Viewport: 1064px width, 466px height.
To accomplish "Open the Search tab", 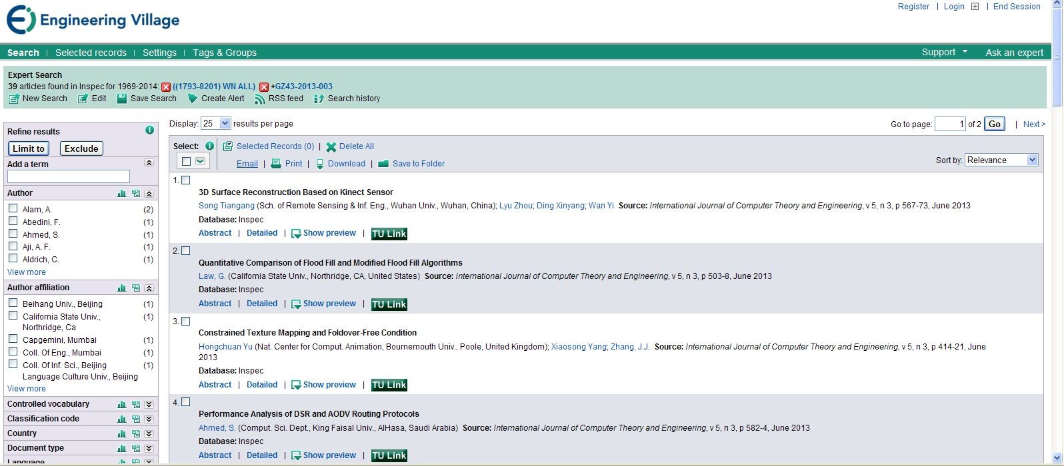I will (x=23, y=53).
